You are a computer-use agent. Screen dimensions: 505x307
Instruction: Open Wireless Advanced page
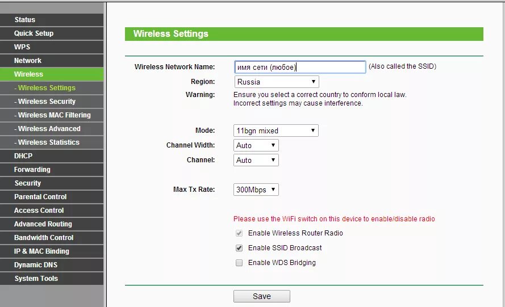click(x=52, y=129)
